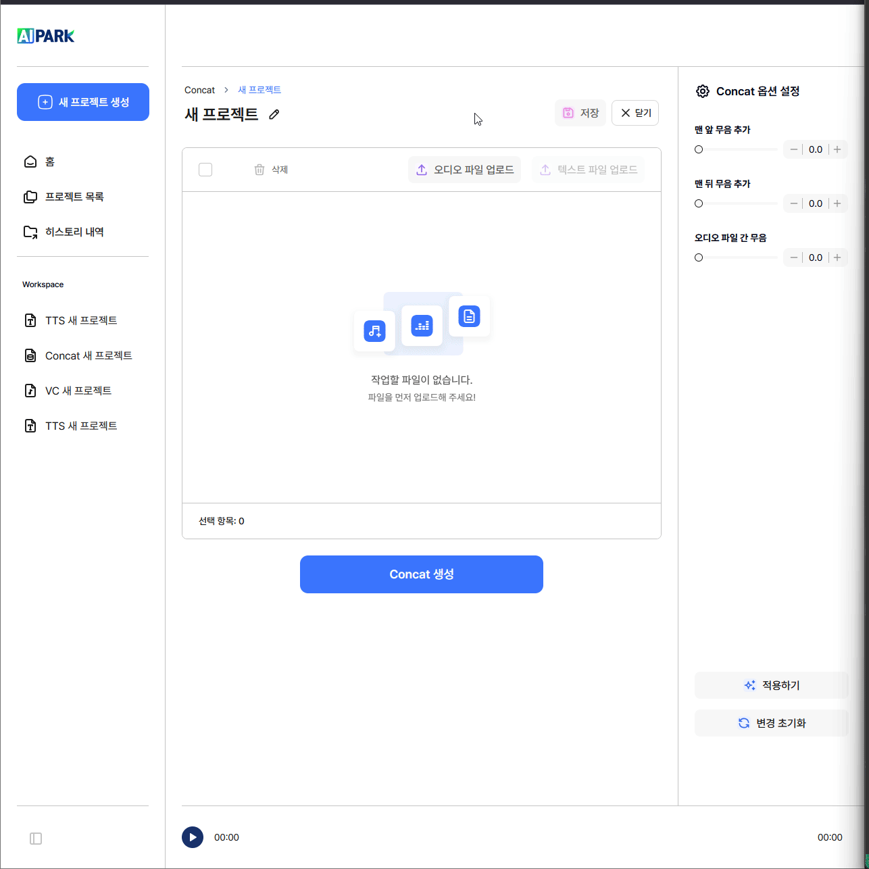Collapse the sidebar with the panel icon
This screenshot has width=869, height=869.
36,839
